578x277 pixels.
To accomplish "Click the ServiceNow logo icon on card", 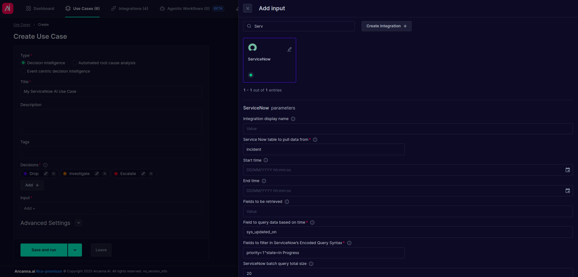I will (253, 47).
